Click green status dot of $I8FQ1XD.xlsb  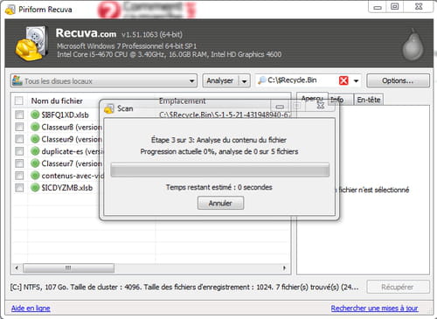tap(35, 114)
